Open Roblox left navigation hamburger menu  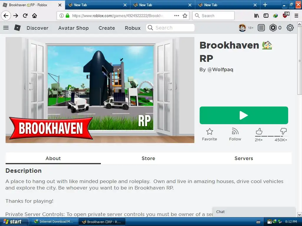point(6,28)
